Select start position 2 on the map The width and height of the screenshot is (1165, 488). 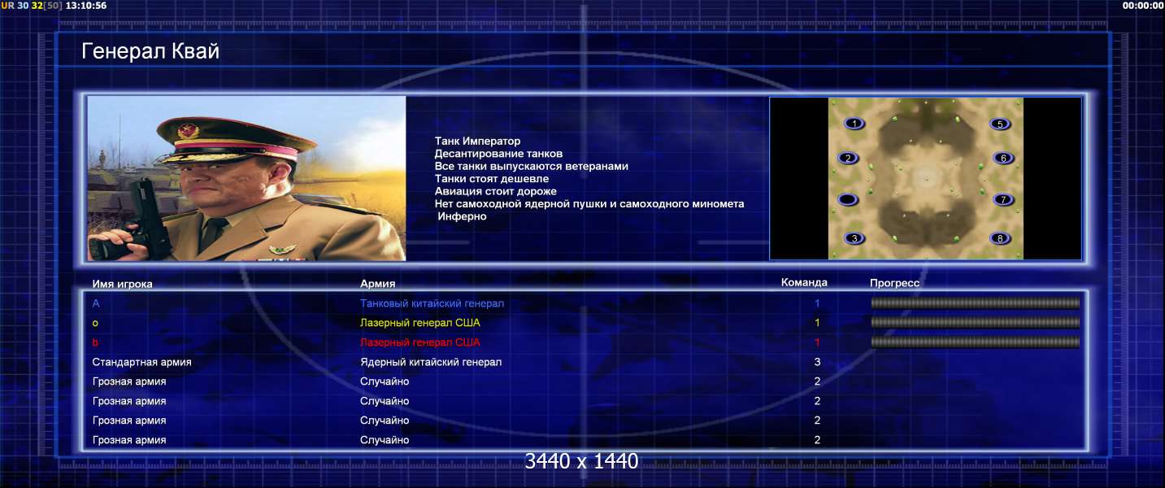(848, 158)
